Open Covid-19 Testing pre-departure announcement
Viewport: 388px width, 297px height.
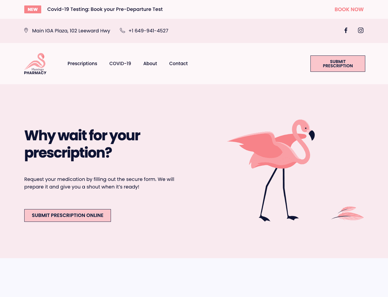105,9
